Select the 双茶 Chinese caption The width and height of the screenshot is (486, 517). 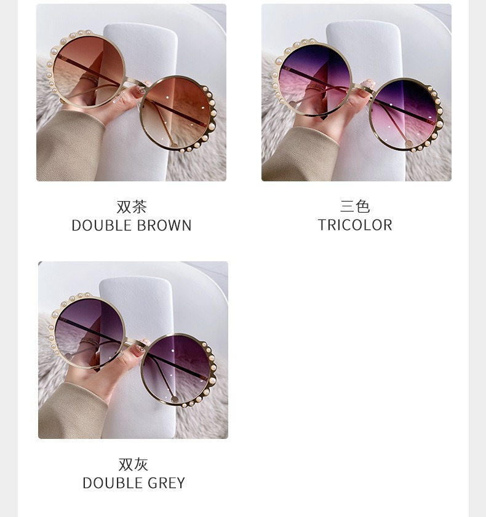coord(131,207)
